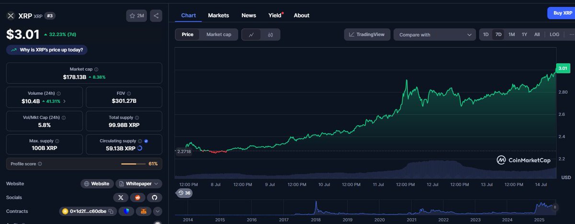Image resolution: width=575 pixels, height=224 pixels.
Task: Click the 99.98B XRP total supply value
Action: pyautogui.click(x=124, y=124)
